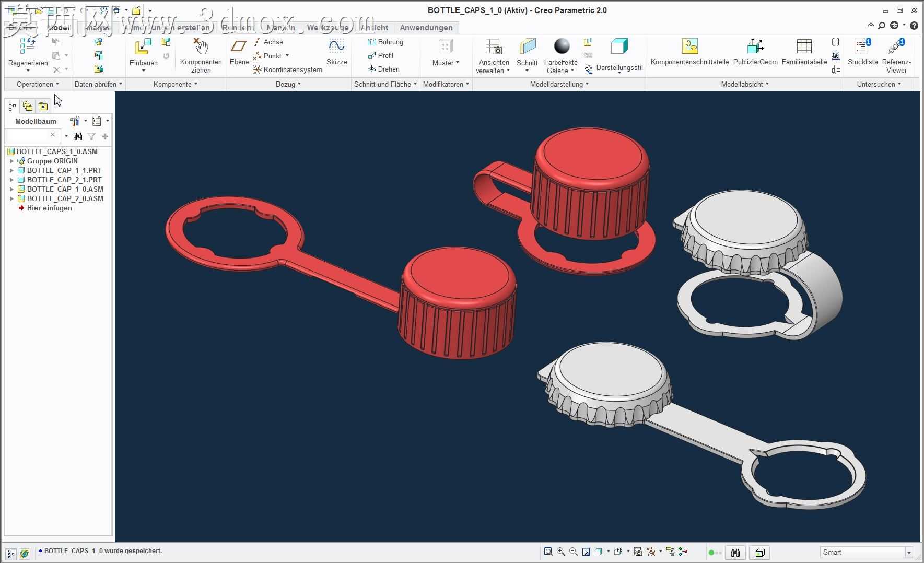Viewport: 924px width, 563px height.
Task: Select the Einbauen assemble icon
Action: click(143, 46)
